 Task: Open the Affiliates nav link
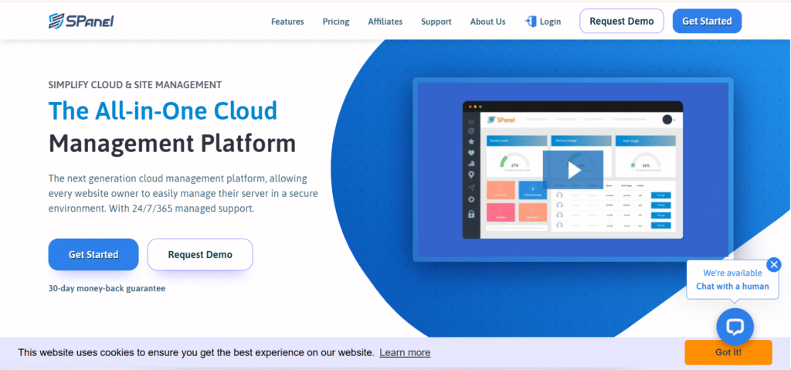pyautogui.click(x=385, y=22)
